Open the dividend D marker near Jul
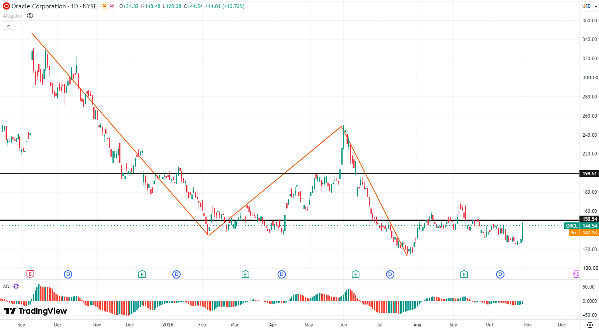The height and width of the screenshot is (330, 599). 390,274
